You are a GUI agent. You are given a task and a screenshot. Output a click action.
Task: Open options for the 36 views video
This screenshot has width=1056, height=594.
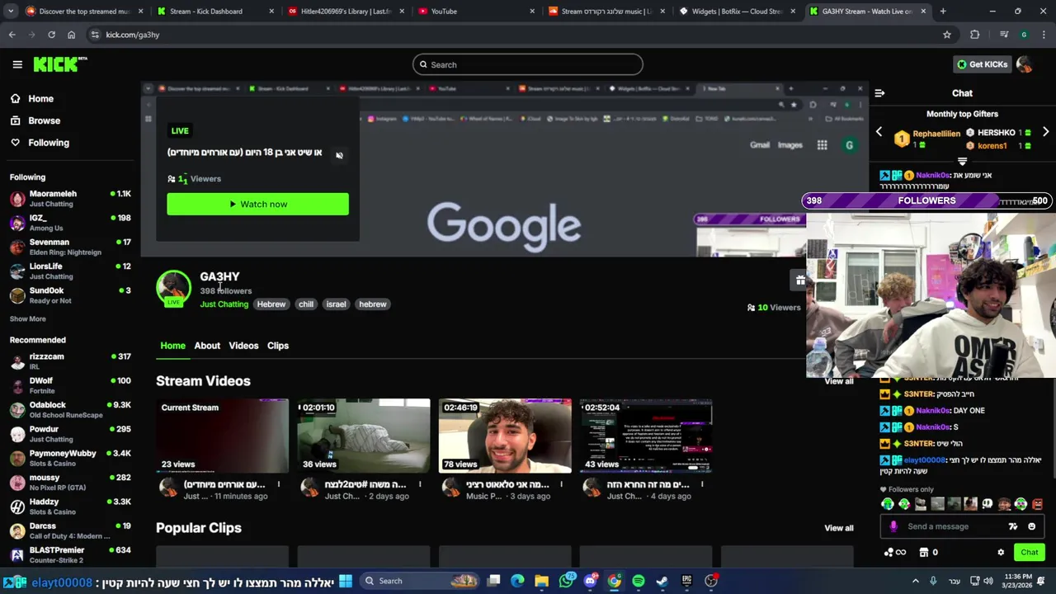tap(420, 485)
